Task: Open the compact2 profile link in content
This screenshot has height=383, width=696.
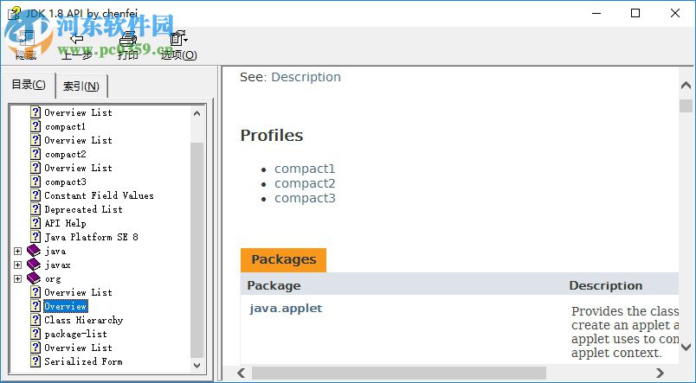Action: [305, 183]
